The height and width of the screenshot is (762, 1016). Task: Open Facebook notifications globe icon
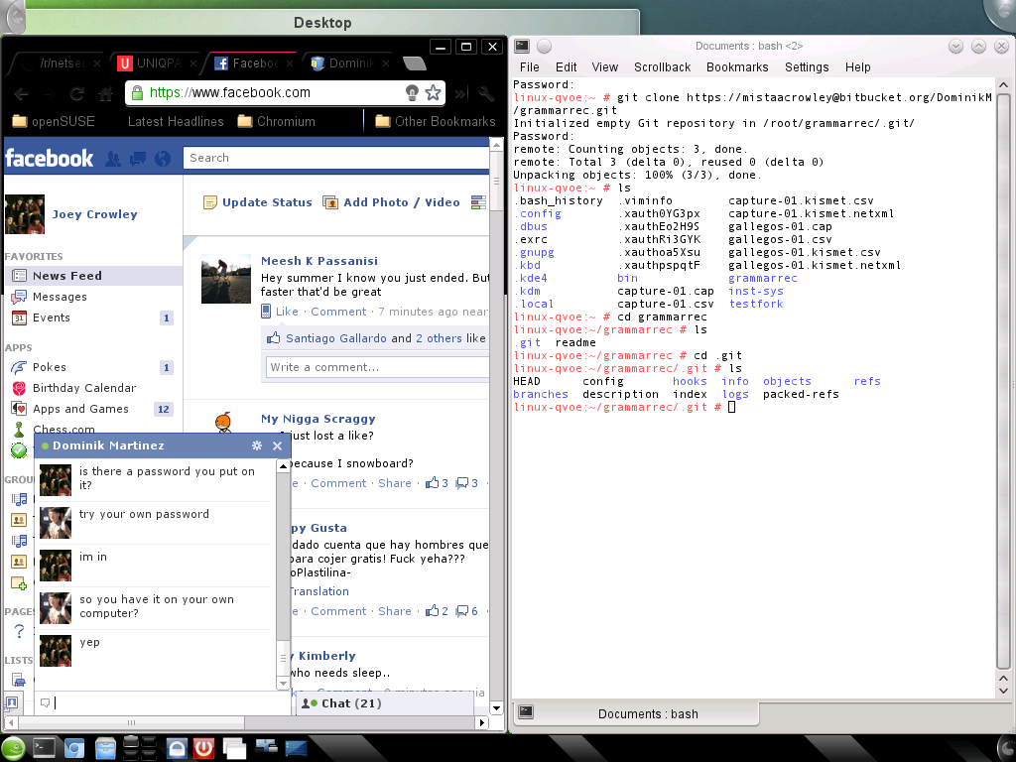(x=163, y=159)
